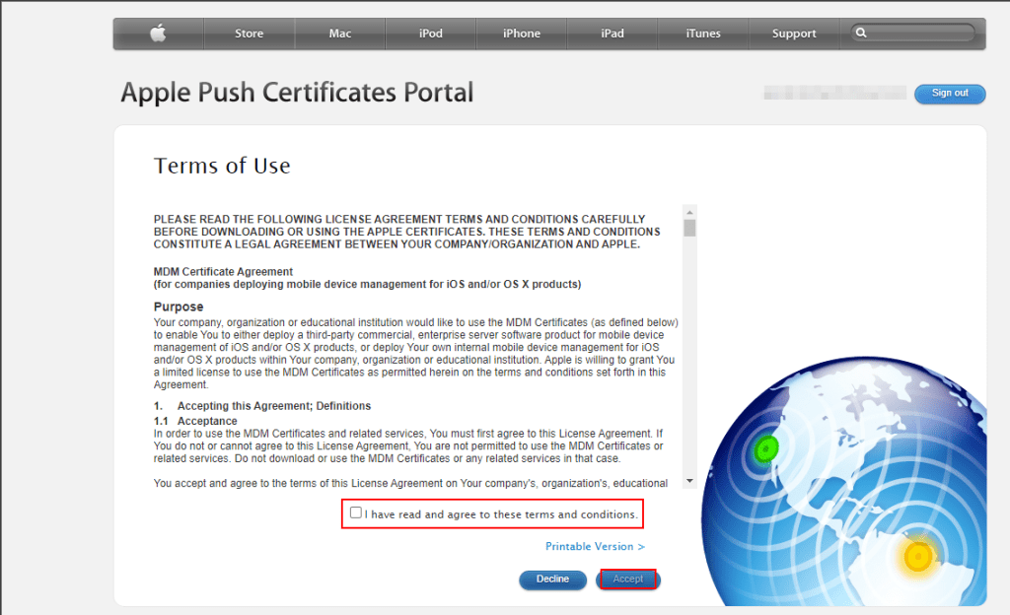Click the Apple logo in navigation bar
This screenshot has width=1010, height=615.
158,34
